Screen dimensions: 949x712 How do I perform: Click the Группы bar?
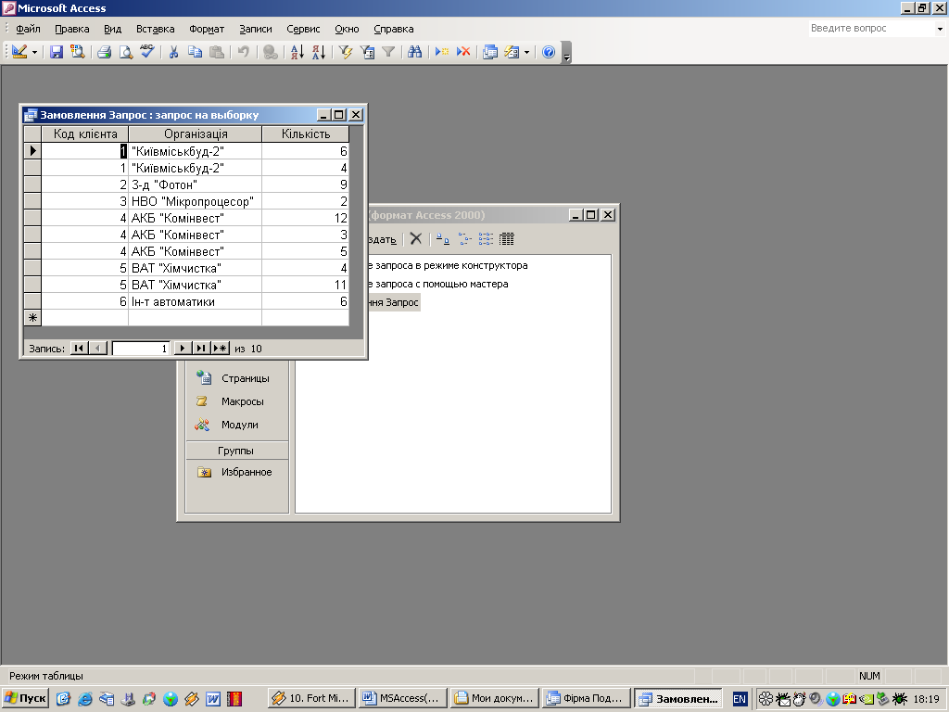(x=236, y=451)
